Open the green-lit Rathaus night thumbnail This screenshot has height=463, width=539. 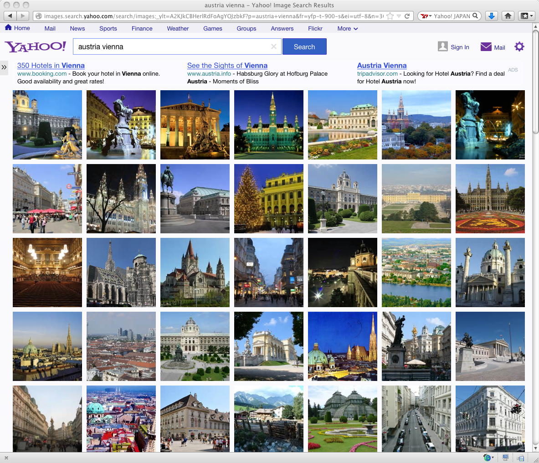point(269,125)
